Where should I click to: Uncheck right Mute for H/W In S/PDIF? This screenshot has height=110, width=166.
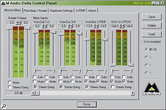[x=124, y=82]
